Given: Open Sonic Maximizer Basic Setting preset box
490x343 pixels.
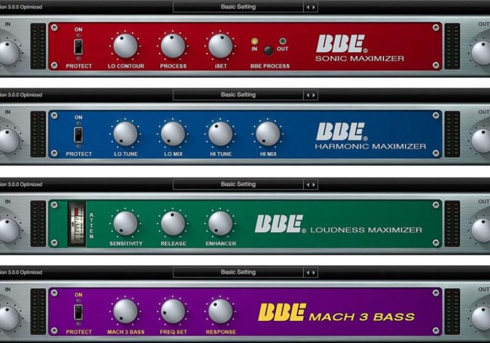Looking at the screenshot, I should tap(238, 7).
